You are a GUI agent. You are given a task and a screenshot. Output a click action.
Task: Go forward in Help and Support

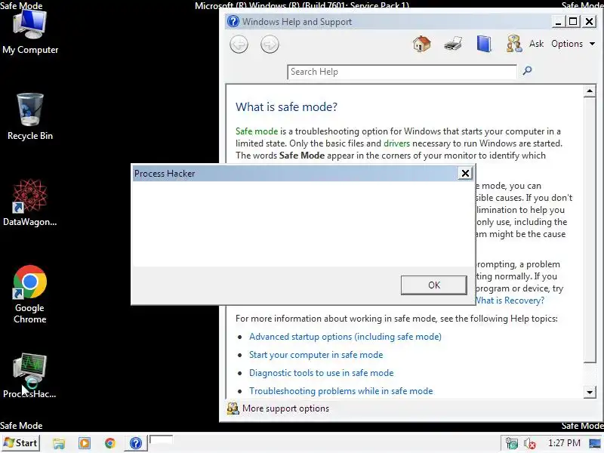click(x=270, y=45)
